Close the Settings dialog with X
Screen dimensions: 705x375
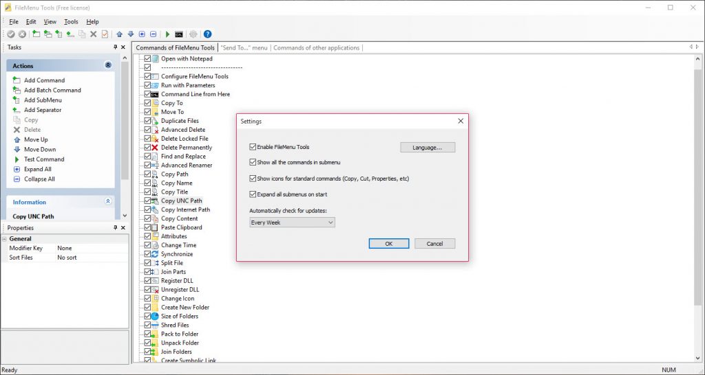pos(461,121)
